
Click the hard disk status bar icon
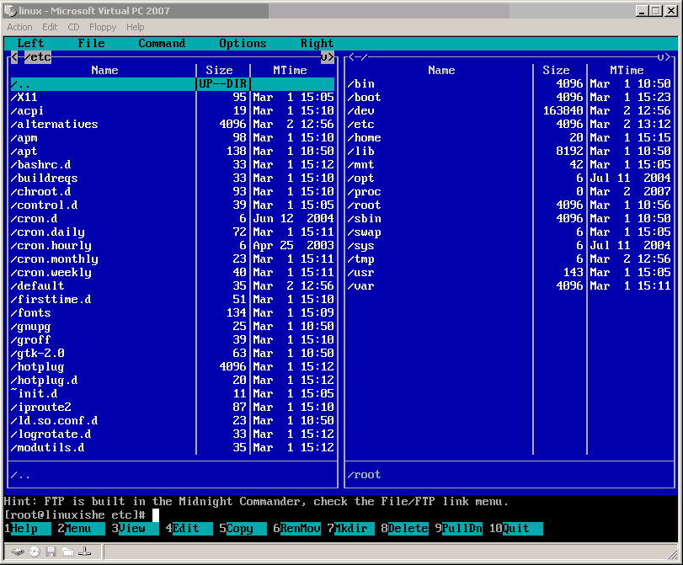click(18, 552)
